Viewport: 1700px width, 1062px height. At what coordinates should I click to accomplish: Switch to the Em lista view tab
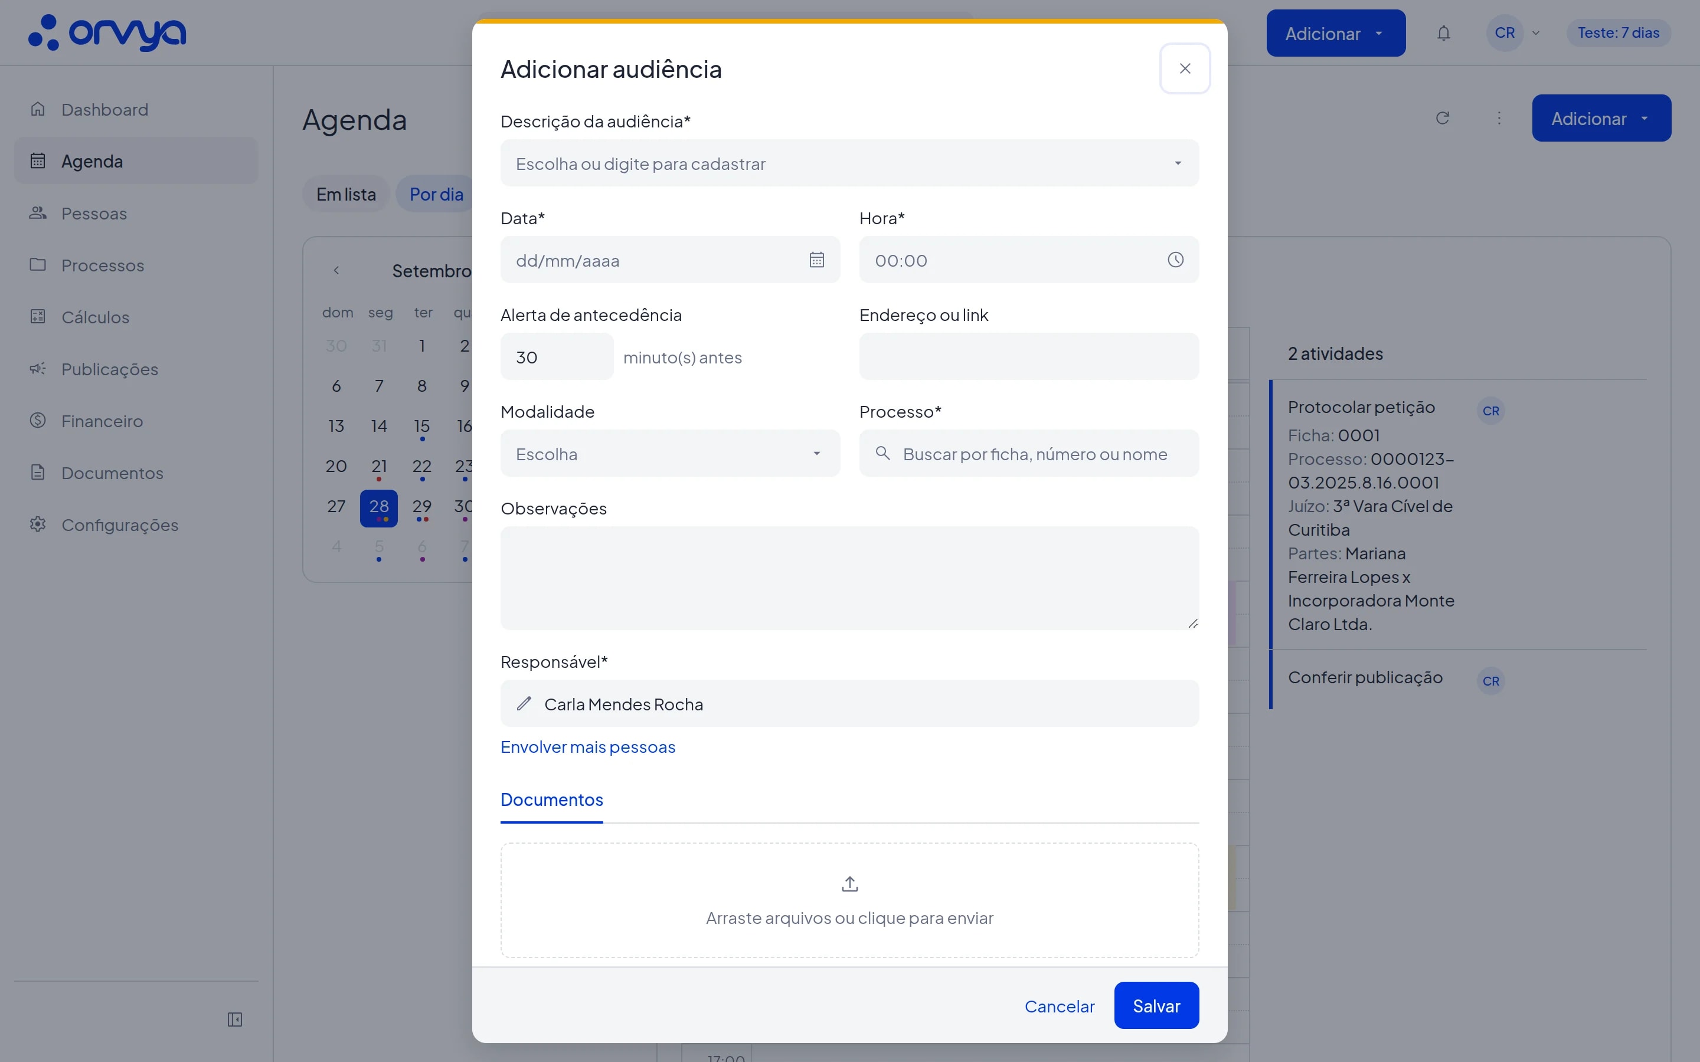pyautogui.click(x=346, y=194)
